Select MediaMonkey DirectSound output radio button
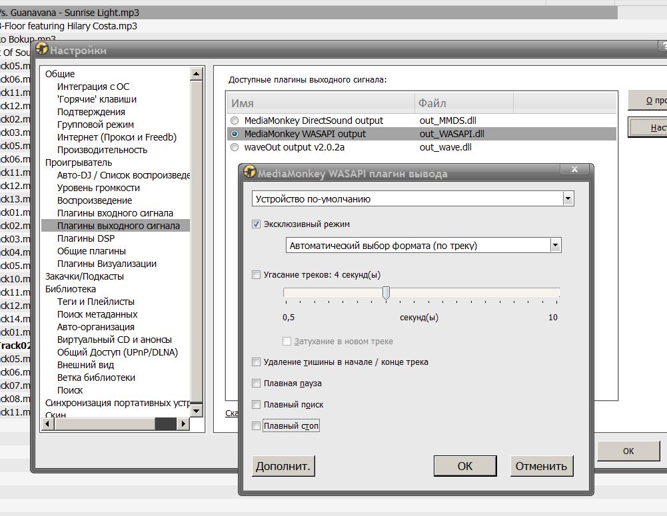 tap(235, 121)
